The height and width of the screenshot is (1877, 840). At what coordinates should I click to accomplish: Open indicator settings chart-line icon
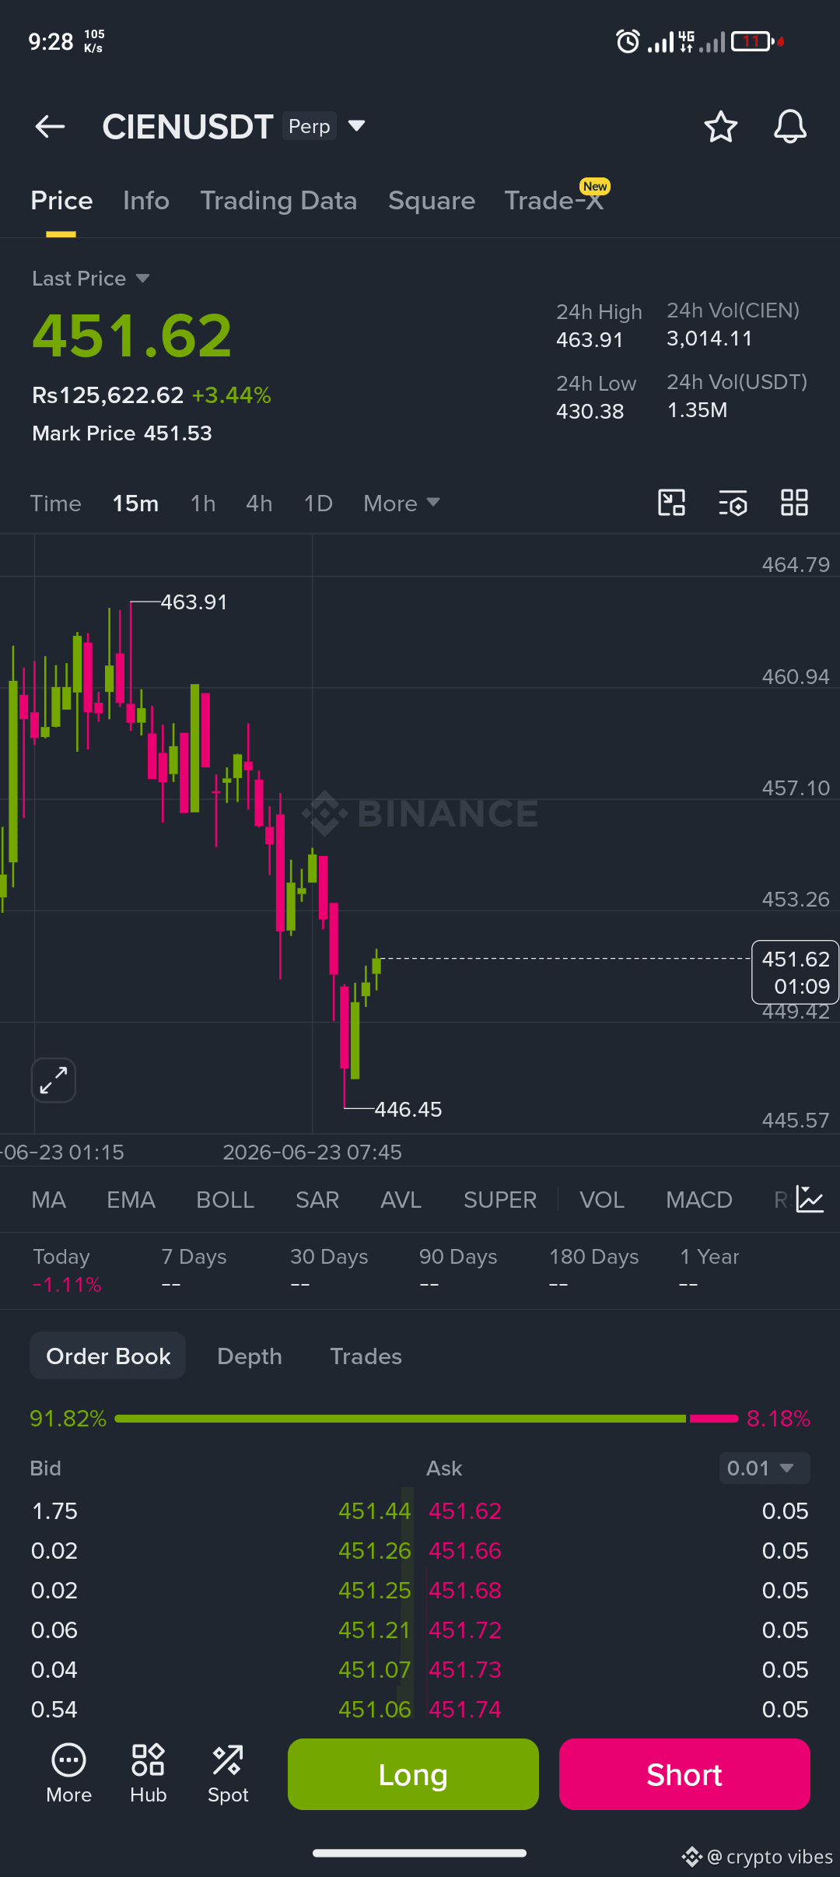(x=810, y=1199)
